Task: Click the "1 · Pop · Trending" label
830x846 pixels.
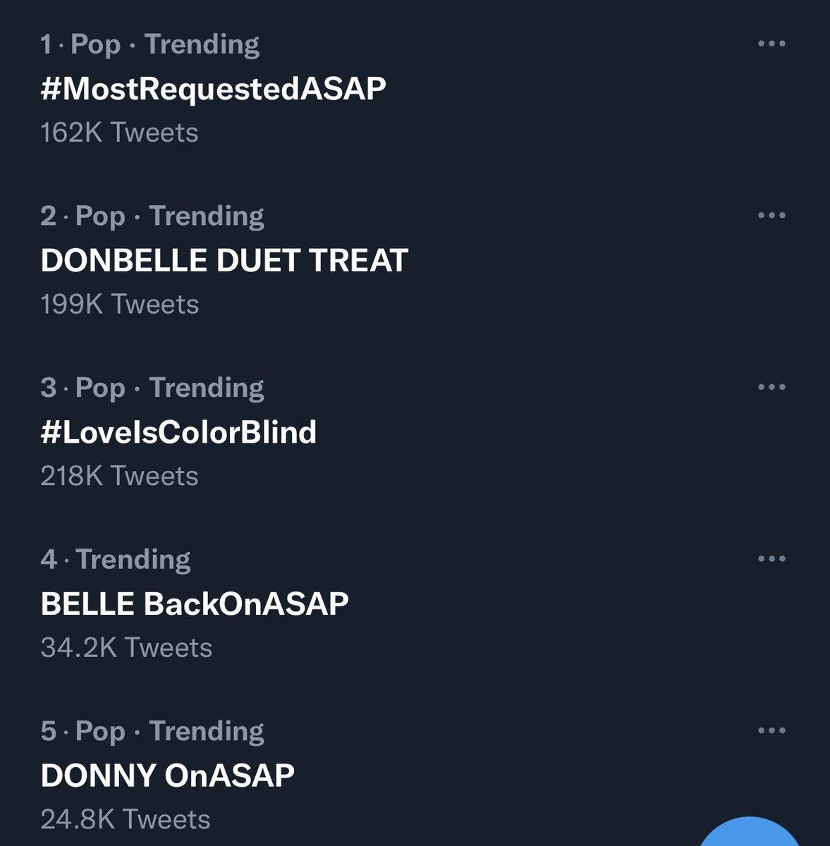Action: point(149,44)
